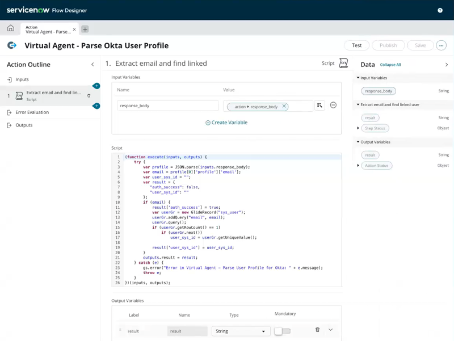Click the Inputs arrow icon in outline
Screen dimensions: 454x341
coord(10,79)
